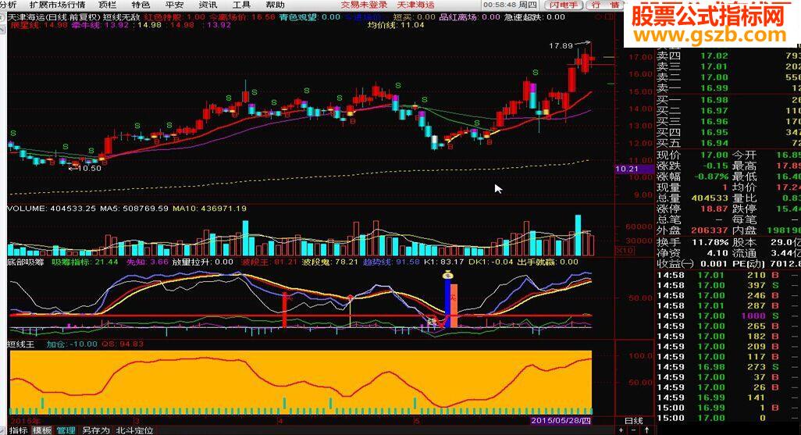Click the MA10: 436971.19 volume label
Screen dimensions: 801x435
click(209, 209)
